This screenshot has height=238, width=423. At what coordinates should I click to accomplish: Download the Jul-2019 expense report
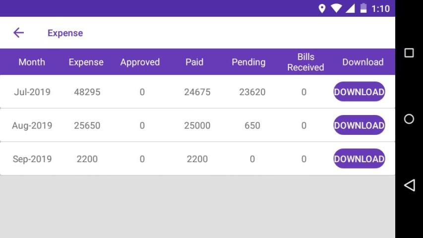pos(359,92)
